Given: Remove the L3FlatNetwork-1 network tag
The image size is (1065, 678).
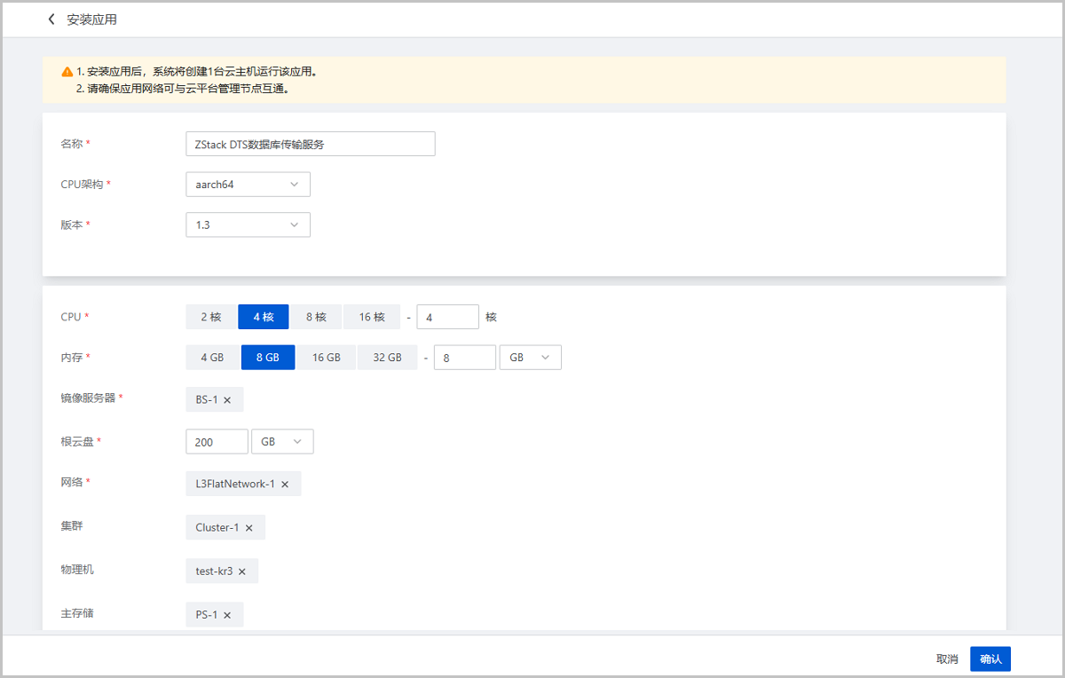Looking at the screenshot, I should click(x=286, y=485).
